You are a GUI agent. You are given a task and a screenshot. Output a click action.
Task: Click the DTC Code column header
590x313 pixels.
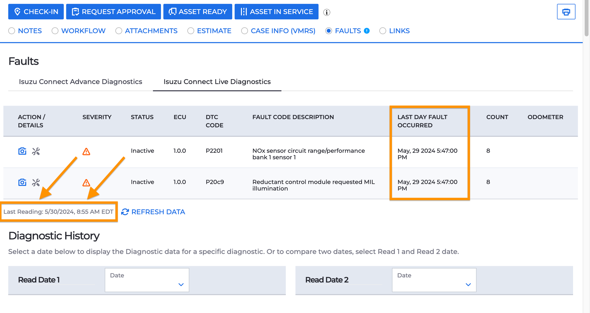tap(214, 121)
